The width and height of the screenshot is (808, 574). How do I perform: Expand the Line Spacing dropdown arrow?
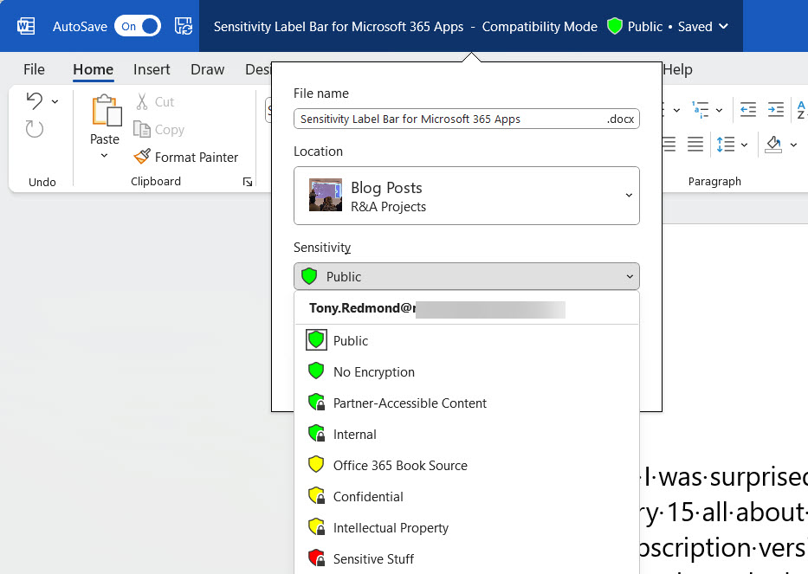pos(744,145)
